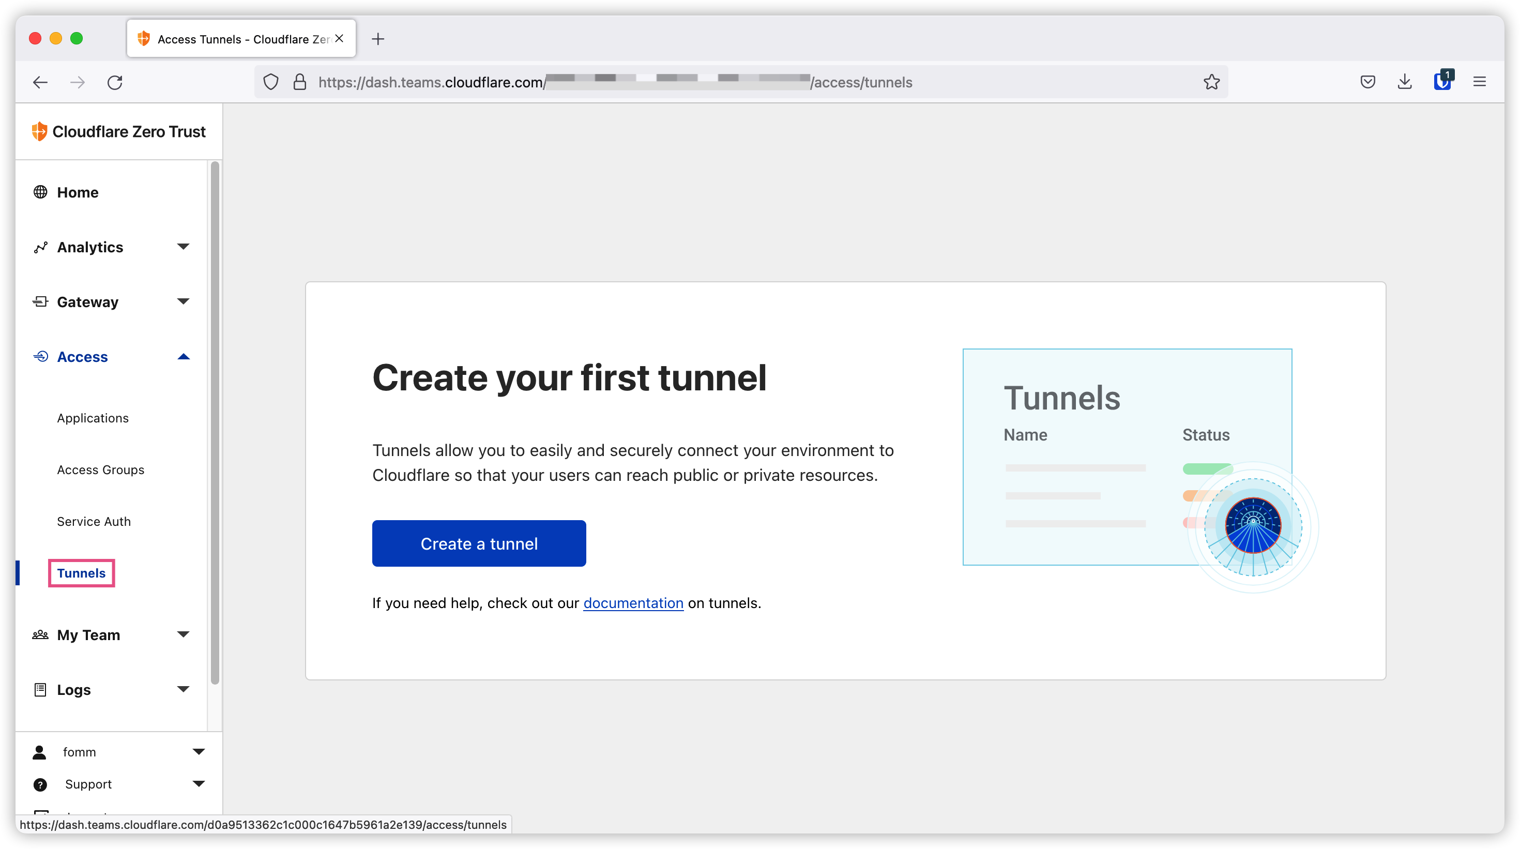The image size is (1520, 849).
Task: Click the sidebar vertical scrollbar
Action: tap(215, 422)
